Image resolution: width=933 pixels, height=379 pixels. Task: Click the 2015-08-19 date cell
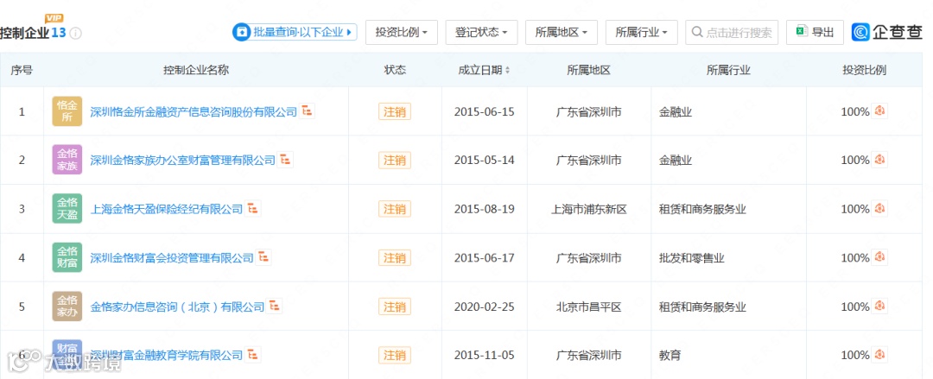tap(484, 210)
